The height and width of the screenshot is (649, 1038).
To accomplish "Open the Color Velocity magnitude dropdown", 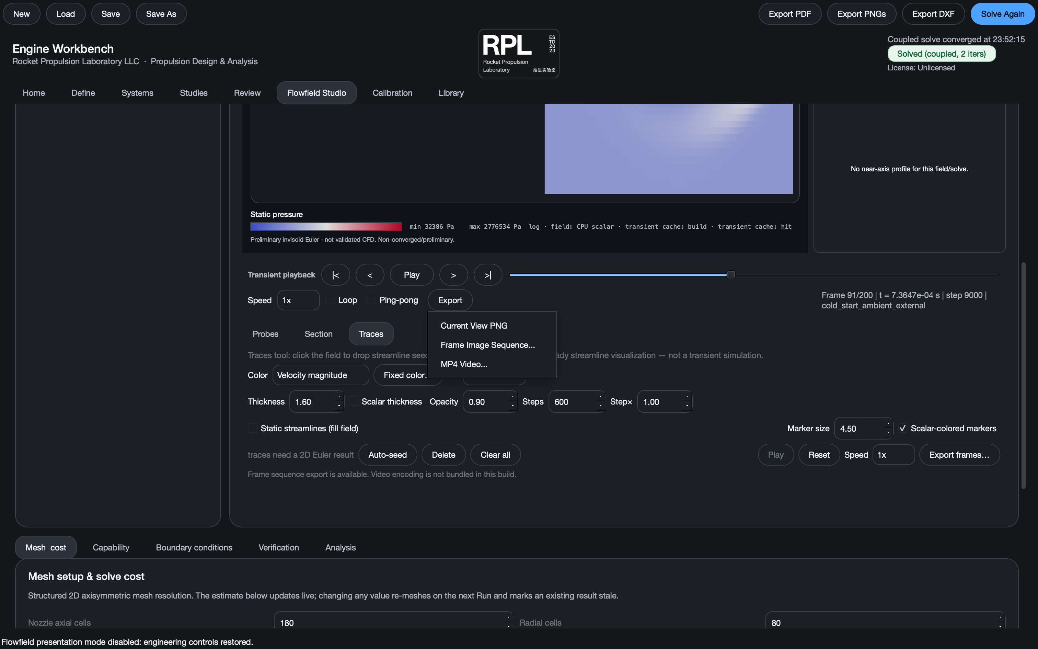I will pos(320,375).
